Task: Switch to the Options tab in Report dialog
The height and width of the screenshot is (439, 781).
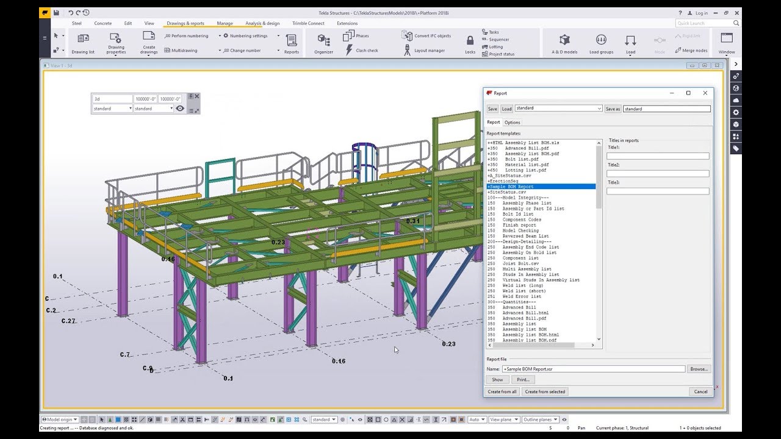Action: tap(512, 123)
